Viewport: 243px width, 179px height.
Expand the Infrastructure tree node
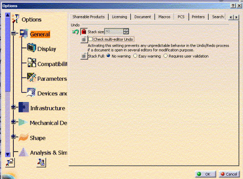point(14,107)
